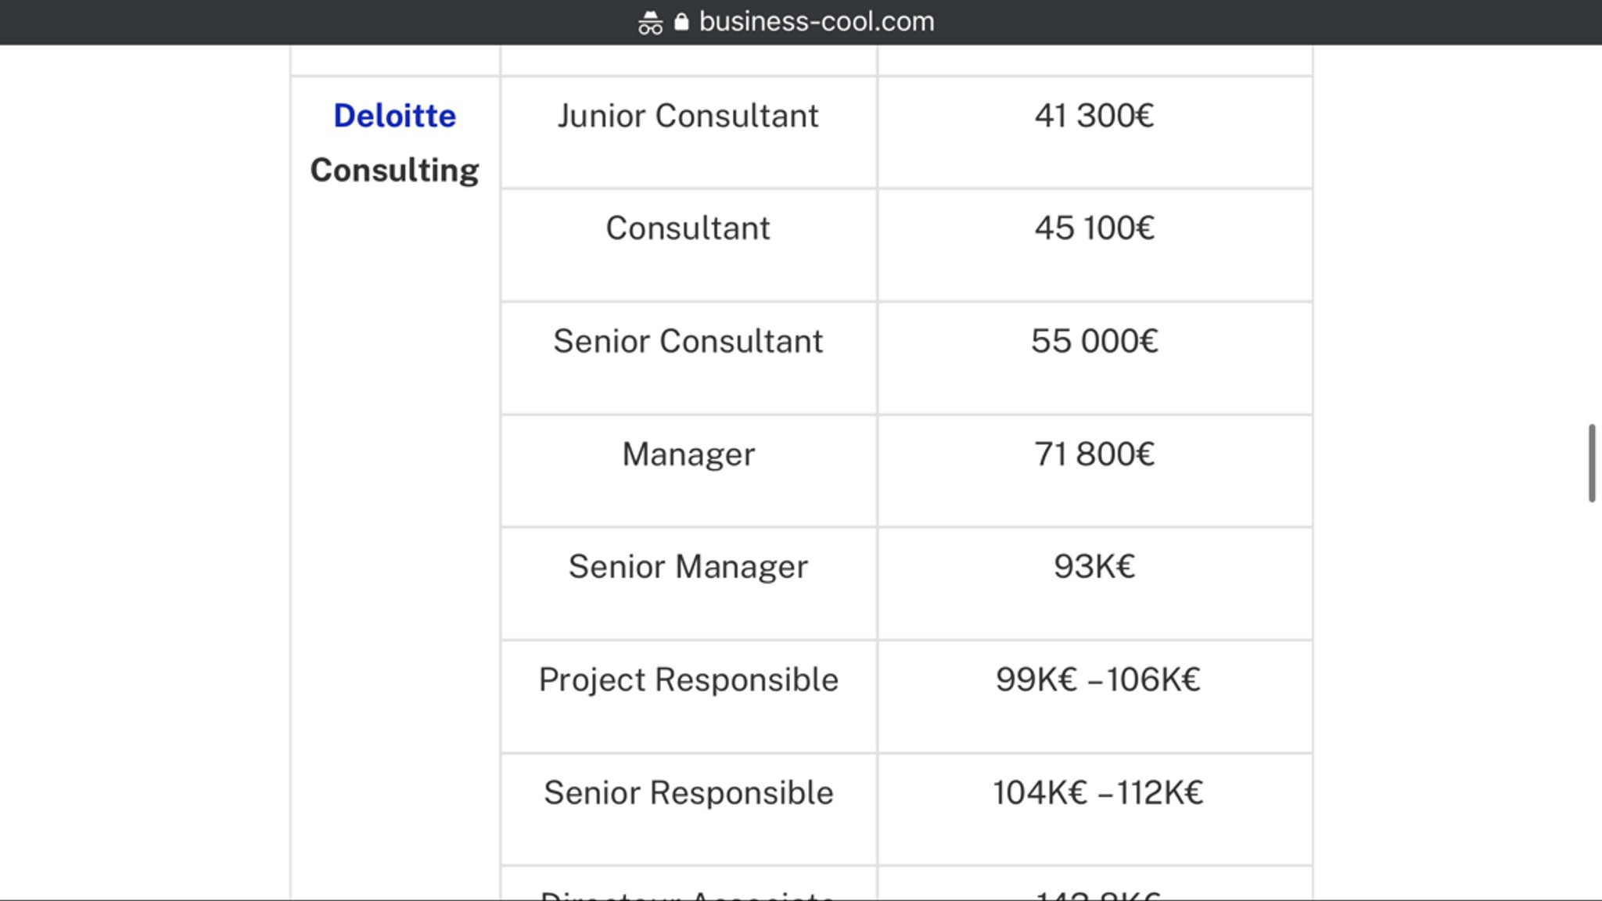Select the 71 800€ salary value
This screenshot has width=1602, height=901.
click(1094, 454)
